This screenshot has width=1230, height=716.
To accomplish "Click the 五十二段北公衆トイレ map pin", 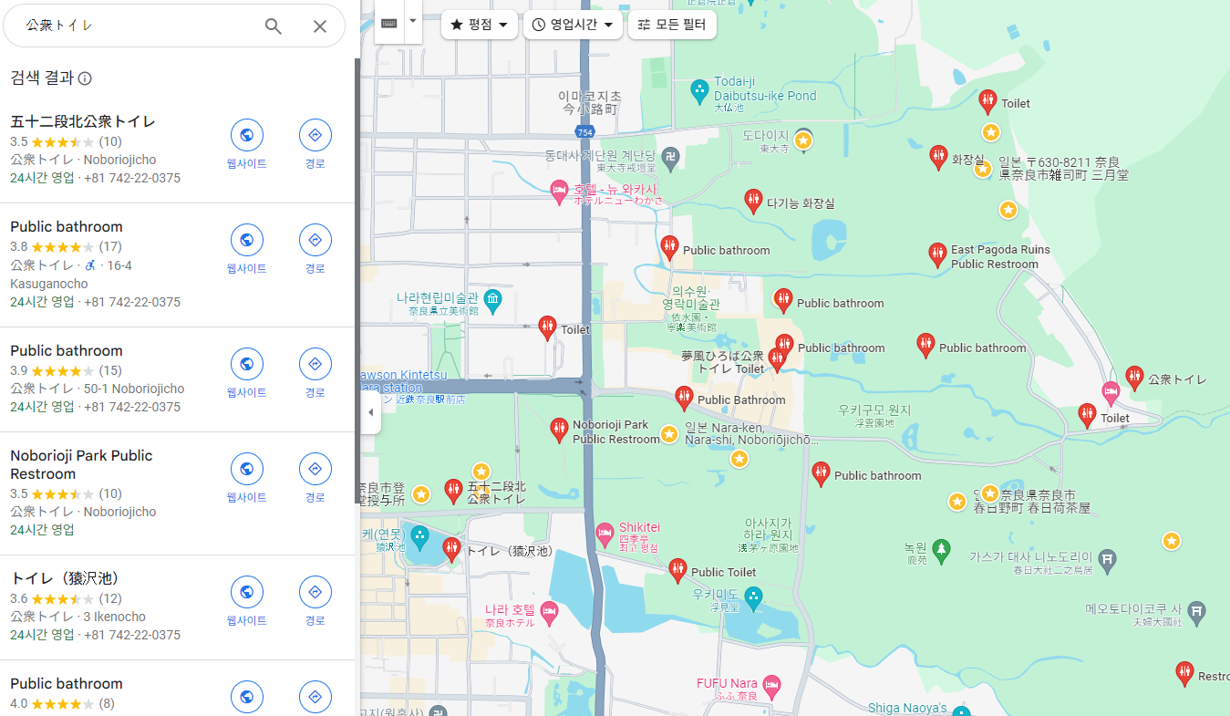I will (453, 491).
